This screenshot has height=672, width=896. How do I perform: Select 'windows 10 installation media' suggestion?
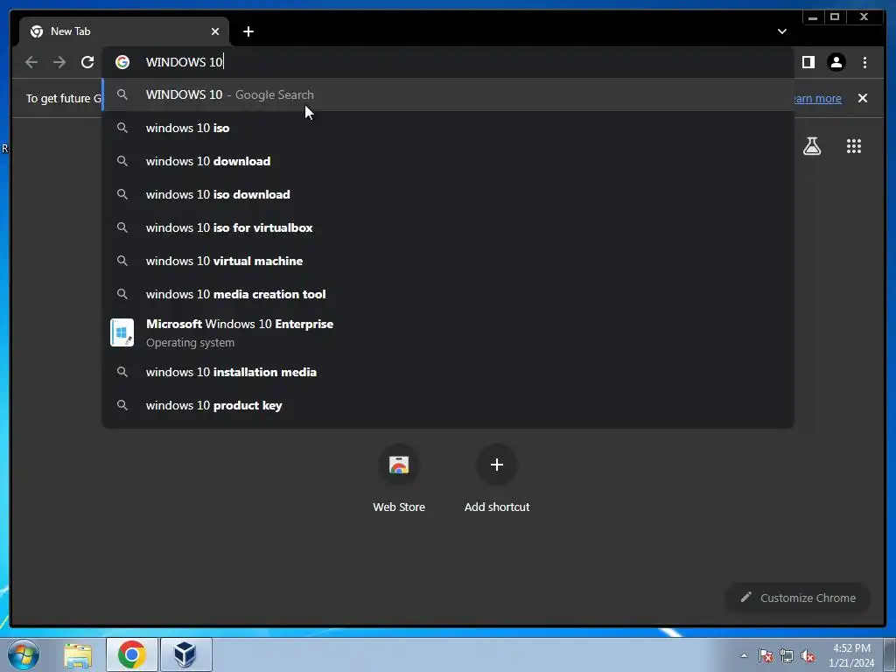pyautogui.click(x=448, y=372)
